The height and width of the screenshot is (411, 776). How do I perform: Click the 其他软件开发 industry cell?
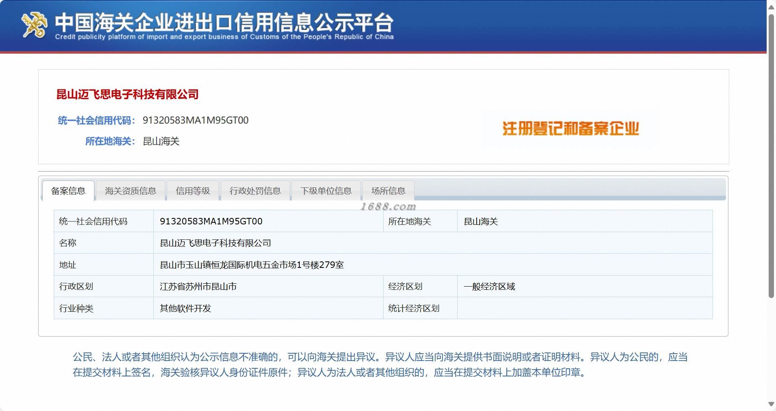coord(268,308)
